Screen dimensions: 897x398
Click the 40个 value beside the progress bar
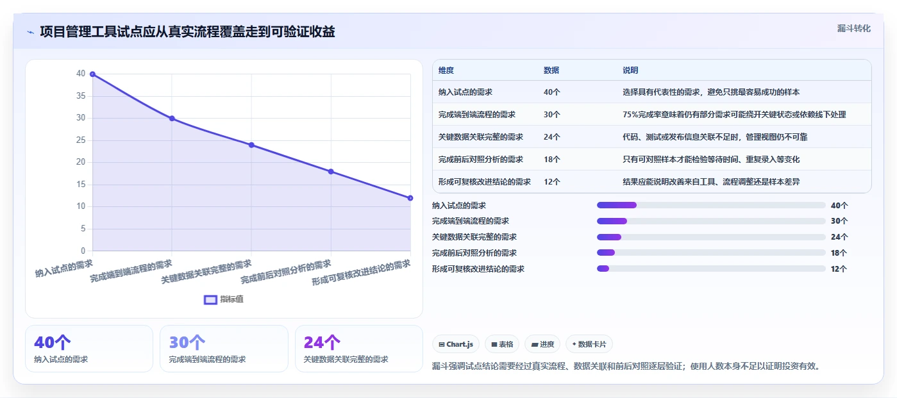pyautogui.click(x=839, y=206)
